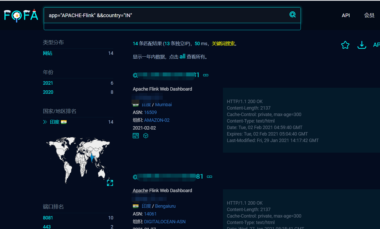380x229 pixels.
Task: Open ASN 14061 link
Action: coord(150,214)
